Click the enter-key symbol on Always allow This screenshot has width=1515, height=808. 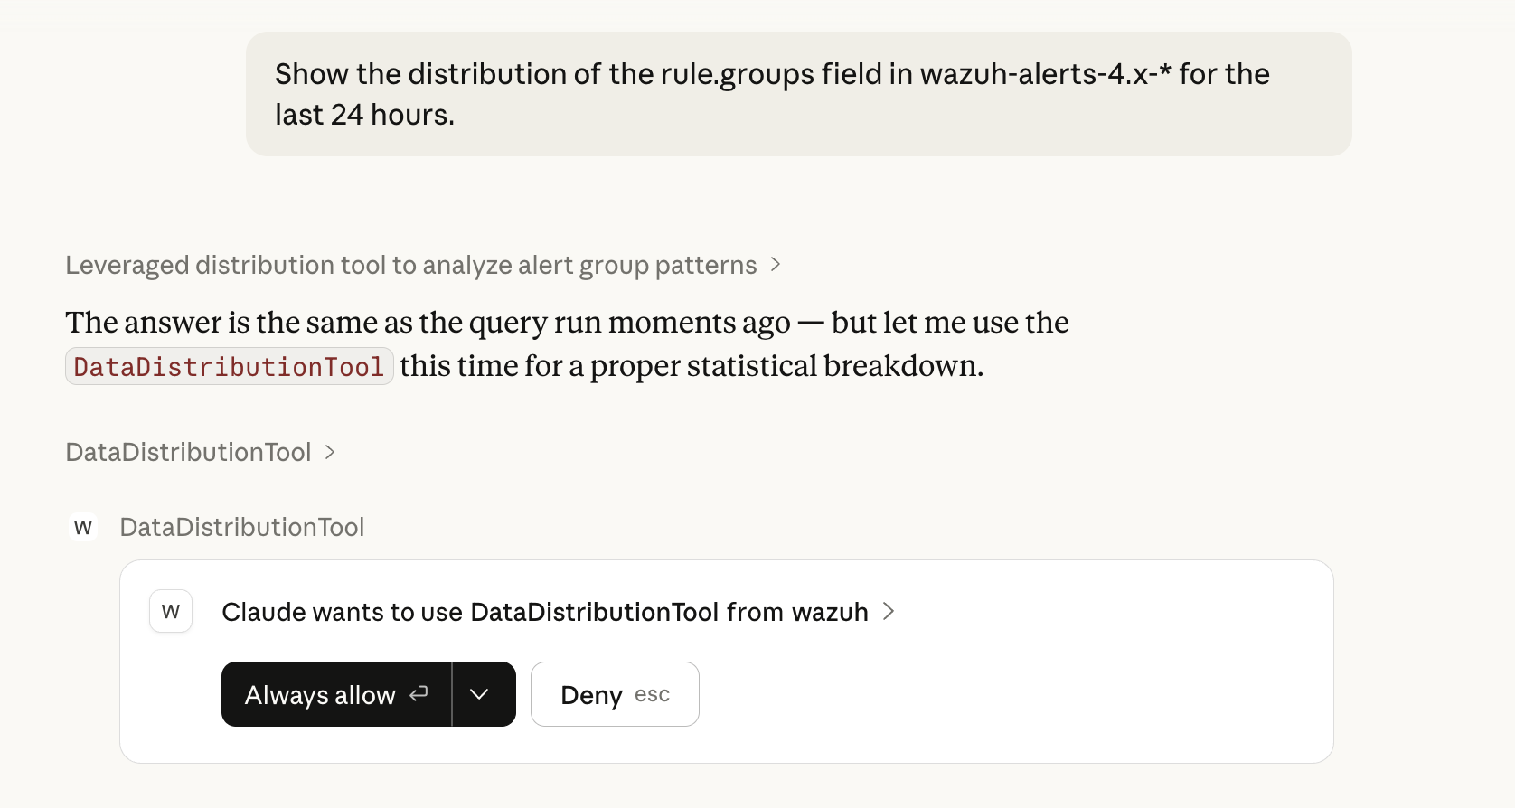click(x=419, y=694)
